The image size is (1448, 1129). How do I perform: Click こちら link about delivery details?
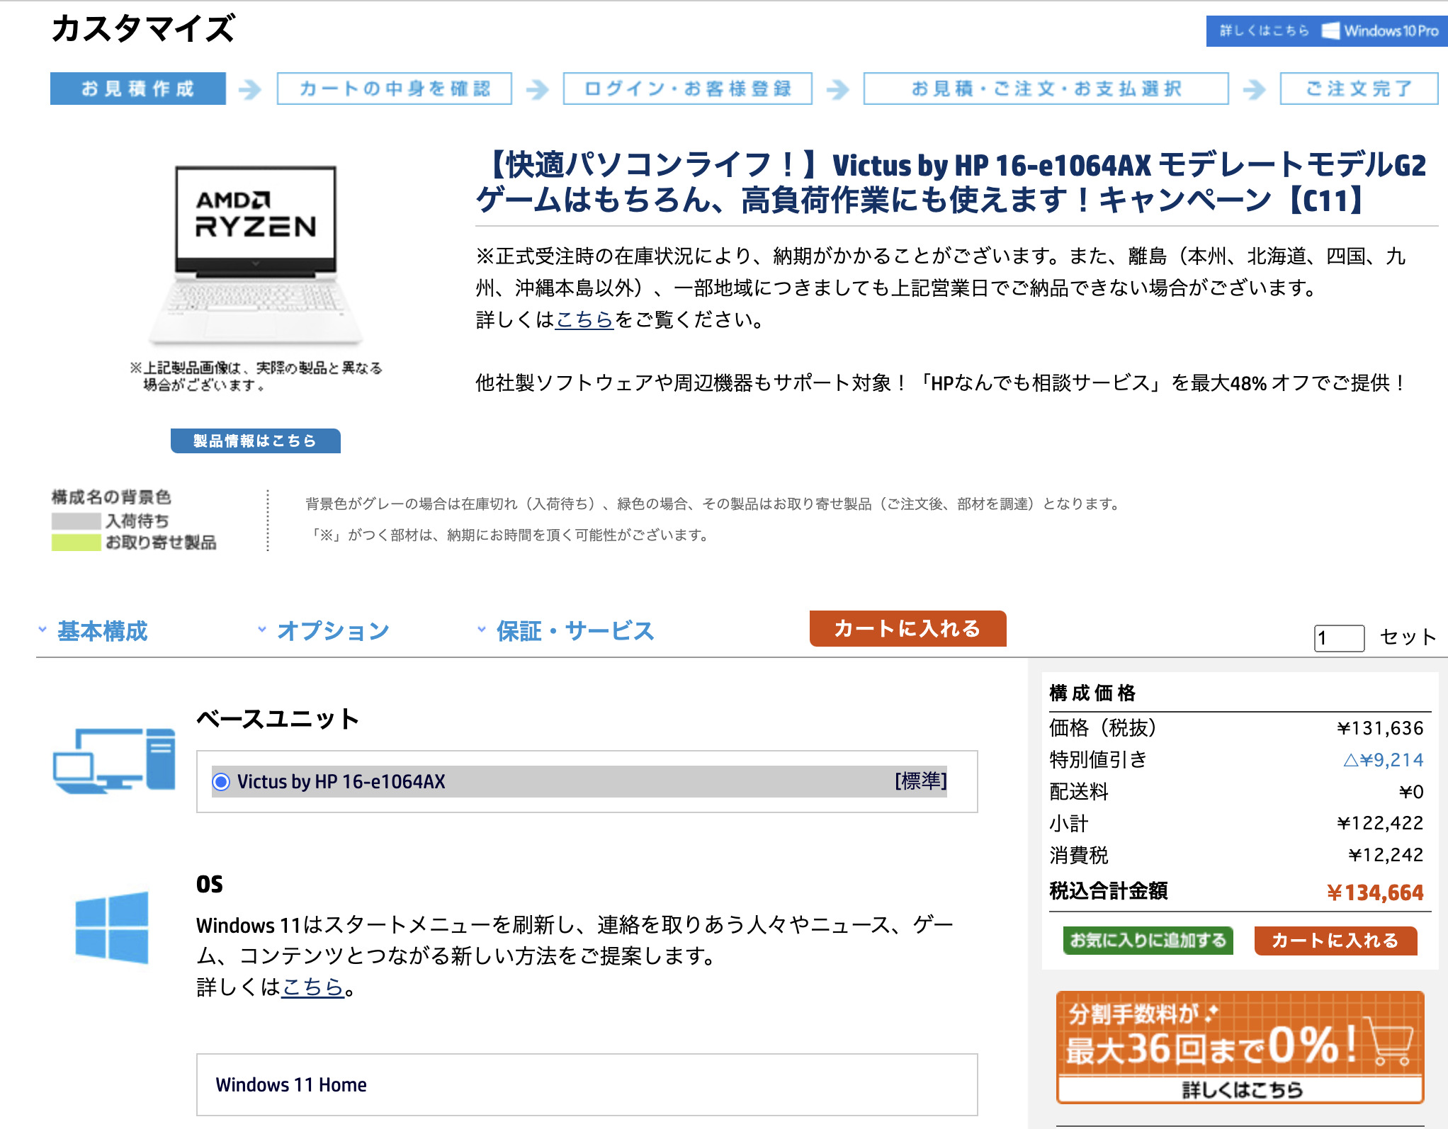(x=584, y=319)
